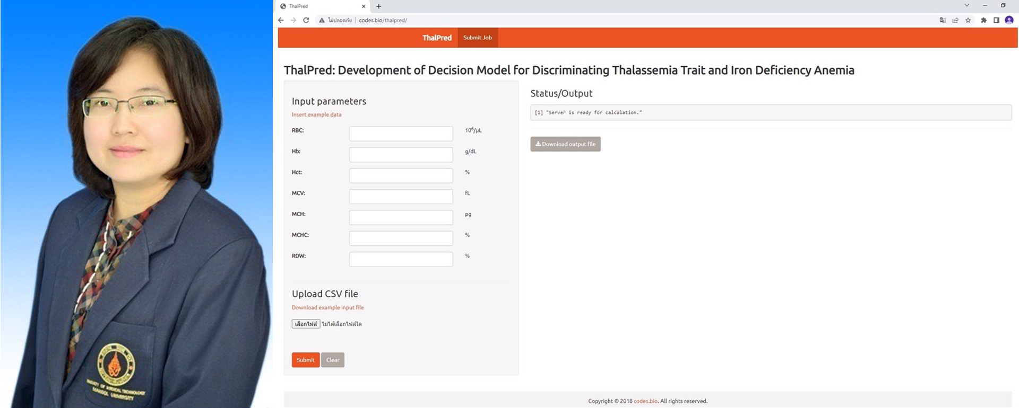Select the ThalPred browser tab

(323, 6)
